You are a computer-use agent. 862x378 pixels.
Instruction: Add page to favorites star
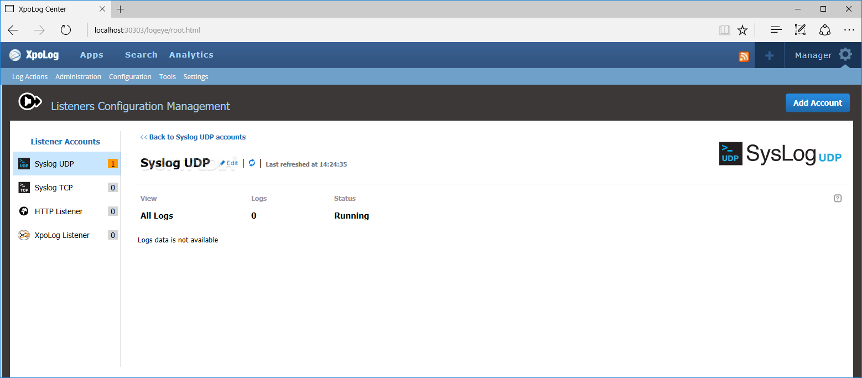742,30
